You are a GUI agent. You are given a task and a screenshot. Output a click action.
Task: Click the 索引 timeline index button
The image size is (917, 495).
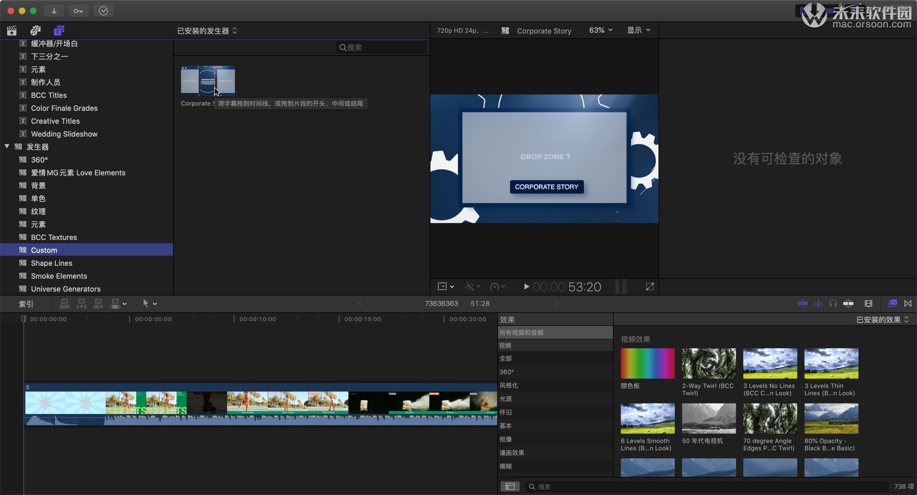26,304
